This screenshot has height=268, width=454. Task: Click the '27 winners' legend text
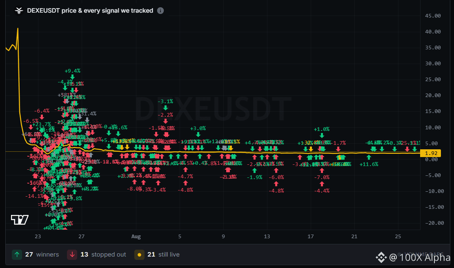tap(42, 255)
